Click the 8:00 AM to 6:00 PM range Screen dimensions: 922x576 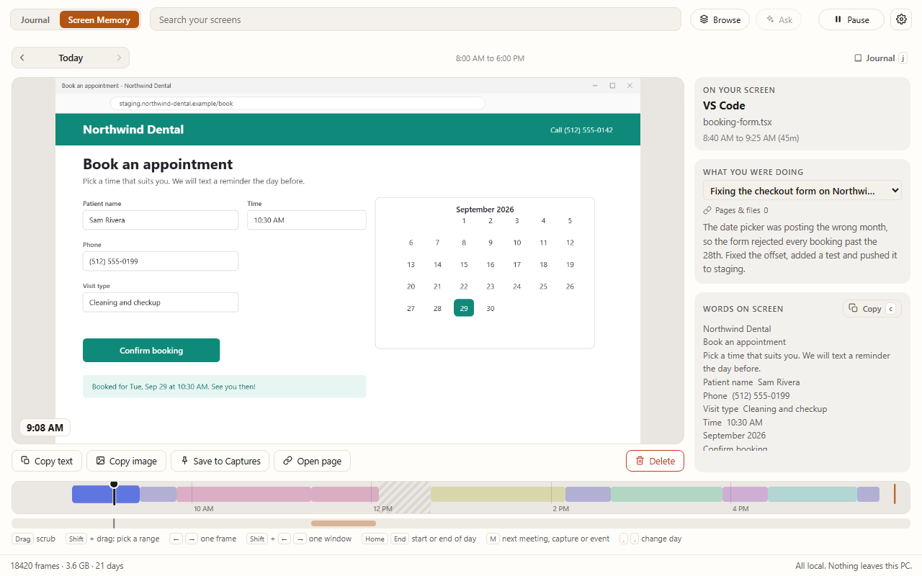(490, 58)
